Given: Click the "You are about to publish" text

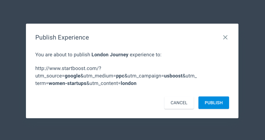Looking at the screenshot, I should (62, 55).
